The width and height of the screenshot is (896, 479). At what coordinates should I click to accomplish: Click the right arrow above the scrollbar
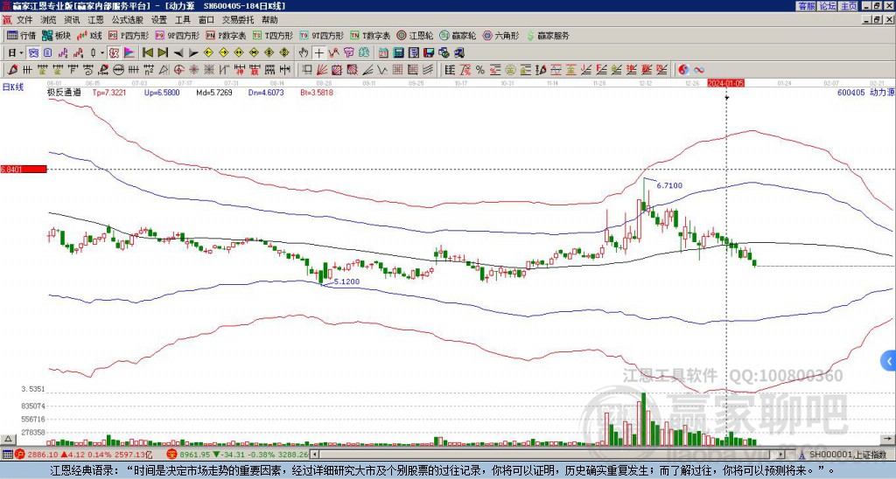pos(888,440)
